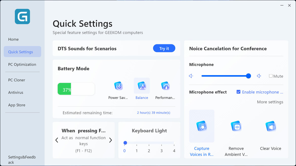Image resolution: width=296 pixels, height=166 pixels.
Task: Open Settings&Feedback at sidebar bottom
Action: pyautogui.click(x=22, y=160)
